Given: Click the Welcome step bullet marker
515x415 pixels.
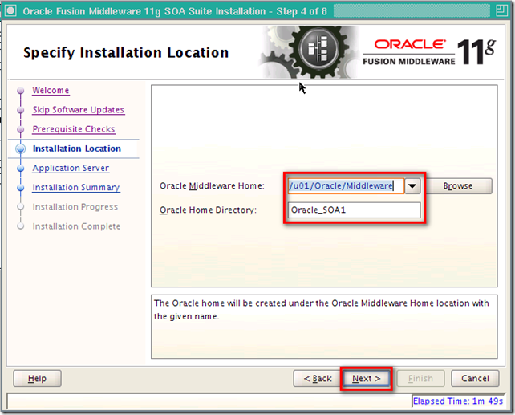Looking at the screenshot, I should (20, 91).
